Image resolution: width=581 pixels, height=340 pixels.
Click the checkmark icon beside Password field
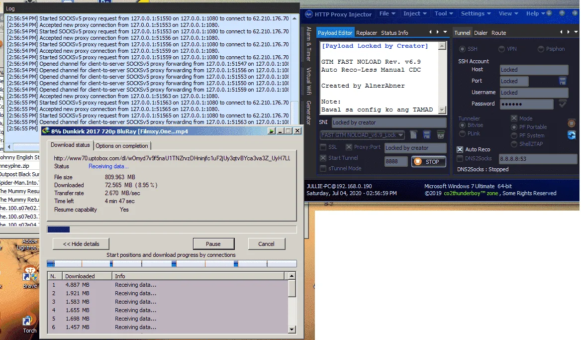(x=563, y=104)
